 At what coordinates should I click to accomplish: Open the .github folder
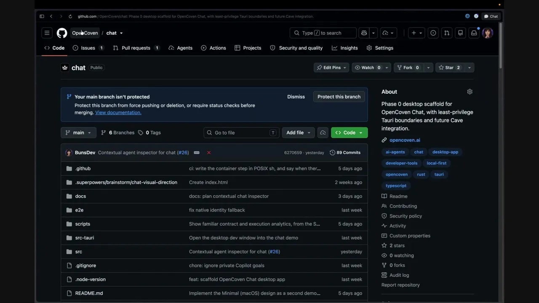point(83,168)
